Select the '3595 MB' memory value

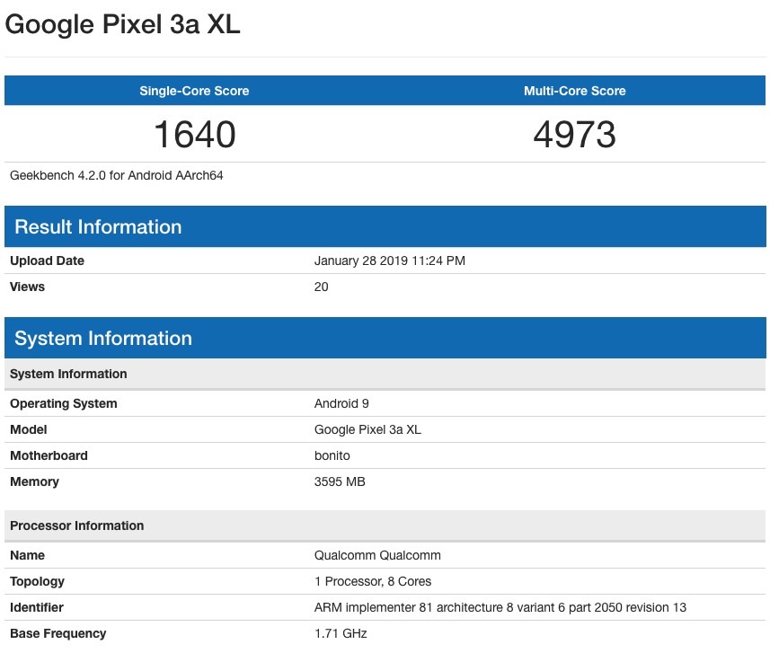coord(340,481)
